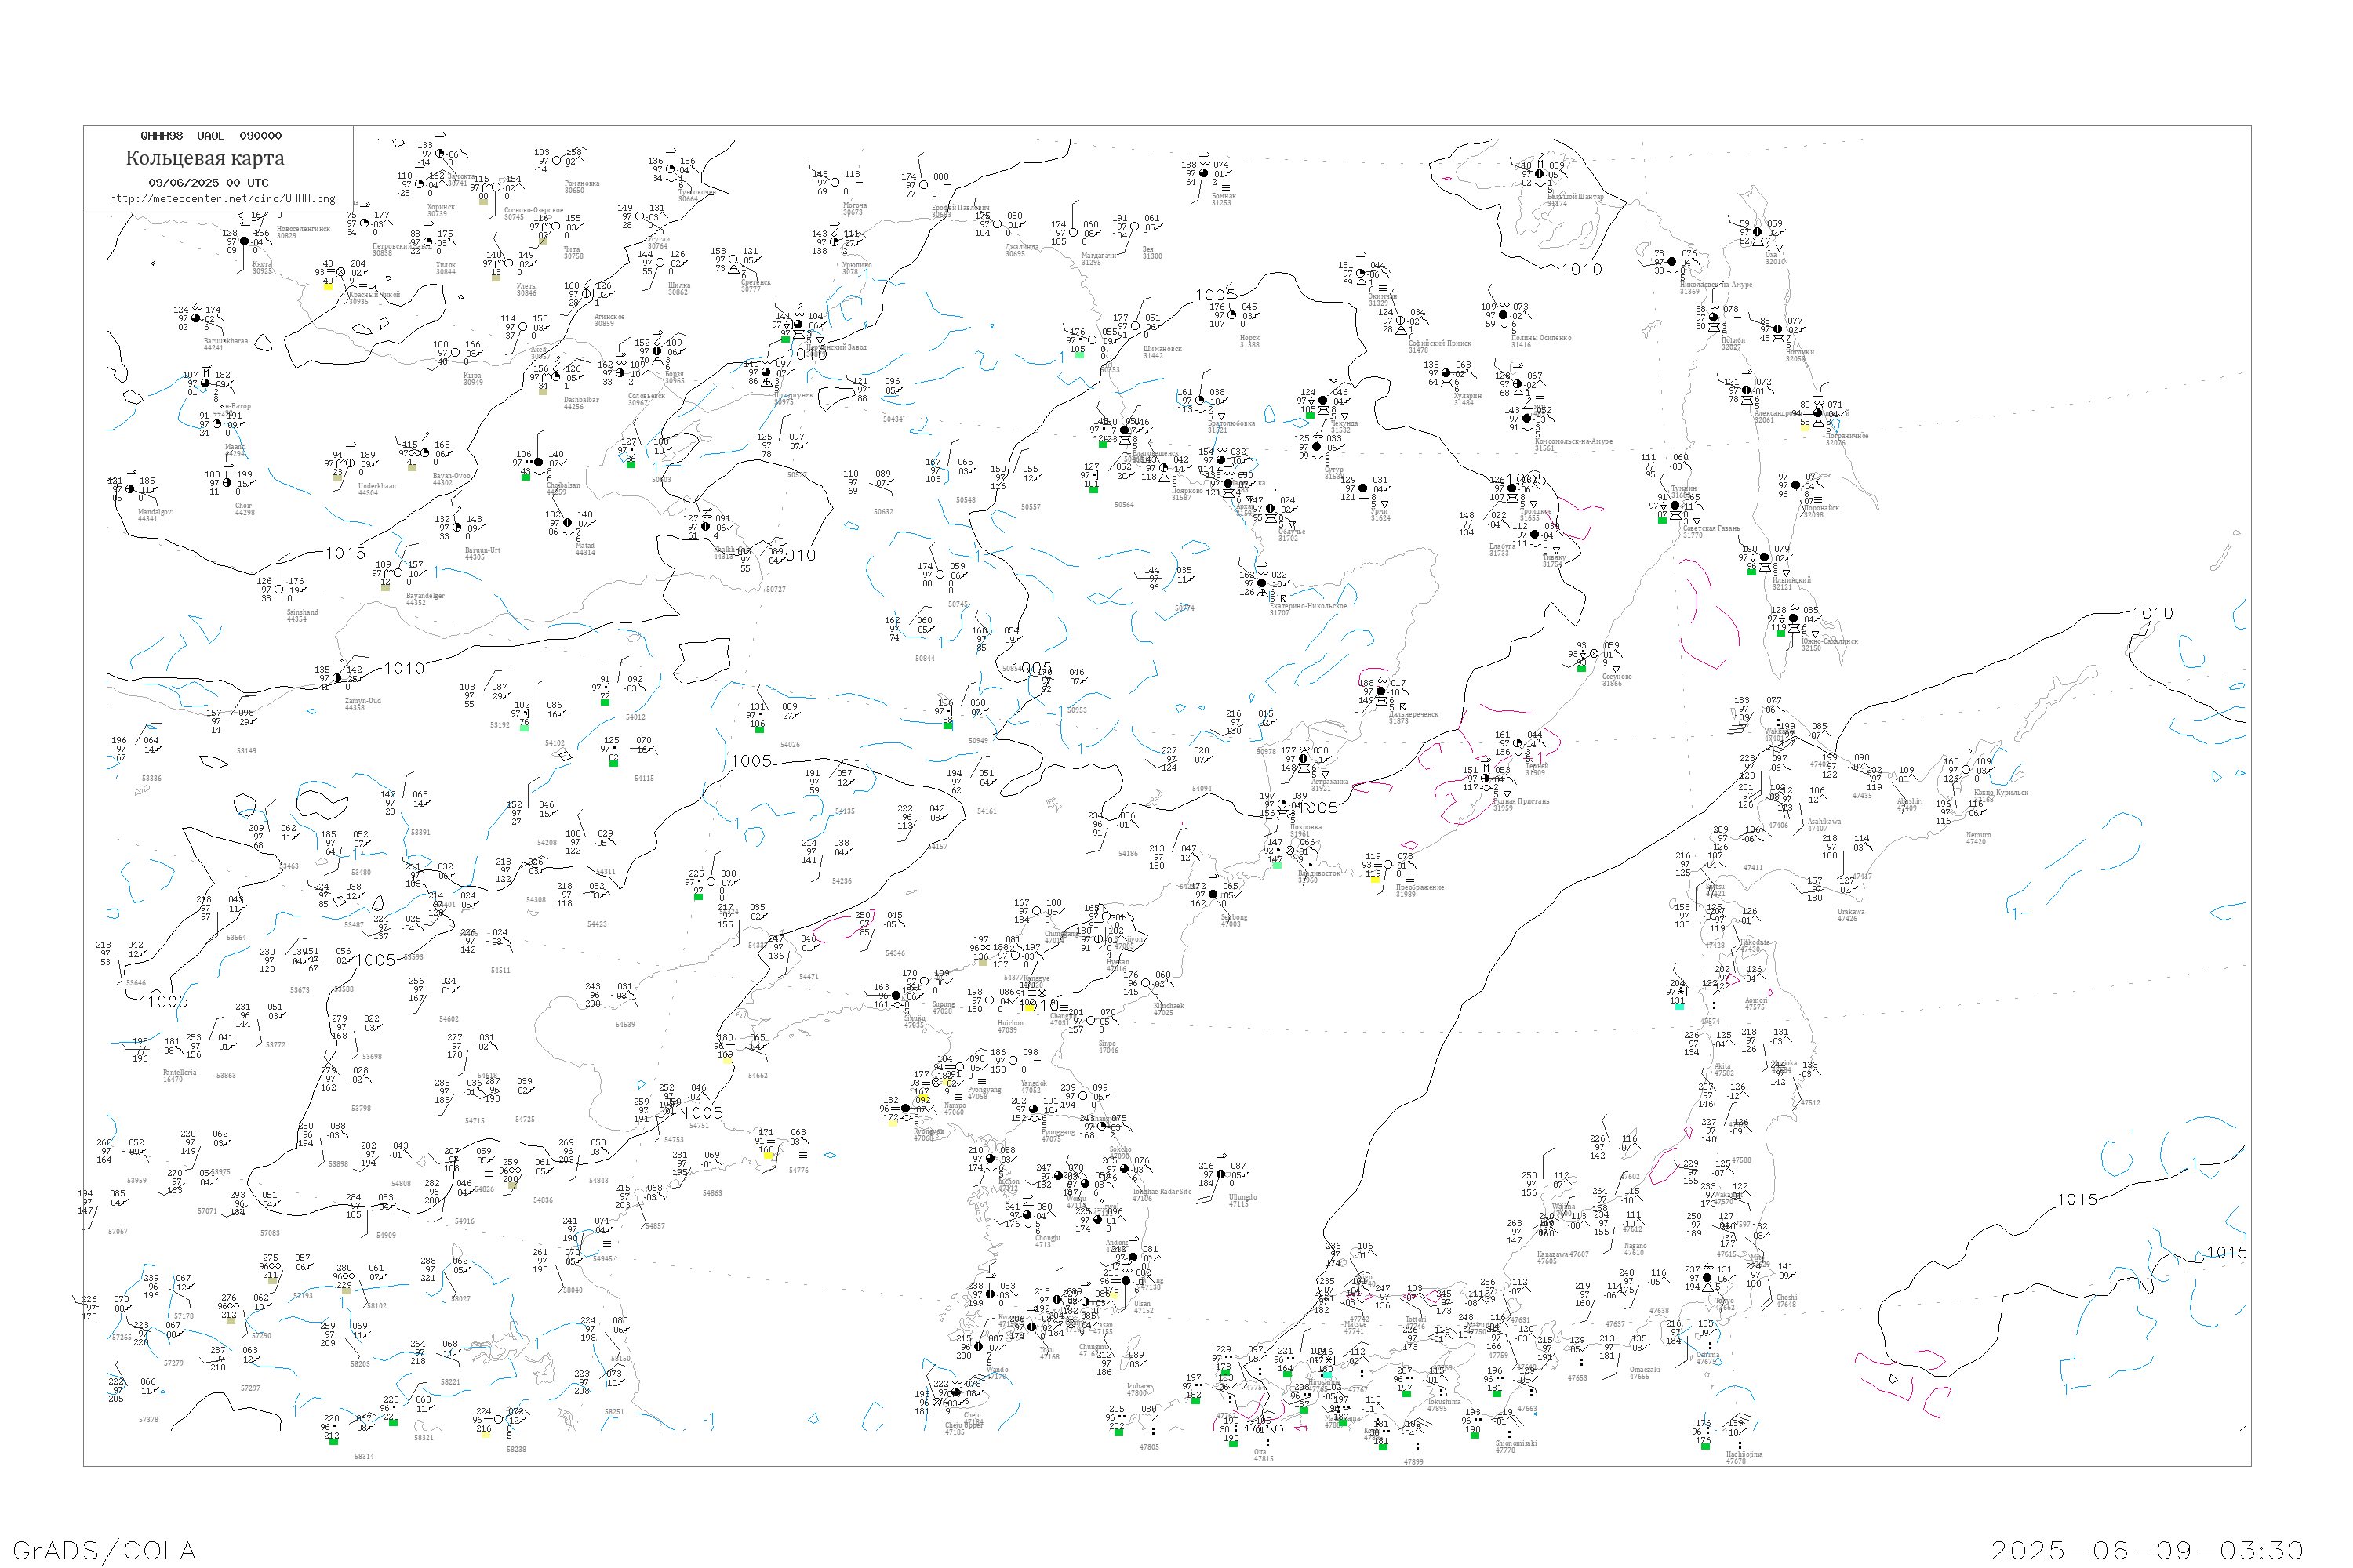
Task: Click the meteocenter.net UHHH.png URL text
Action: pyautogui.click(x=222, y=199)
